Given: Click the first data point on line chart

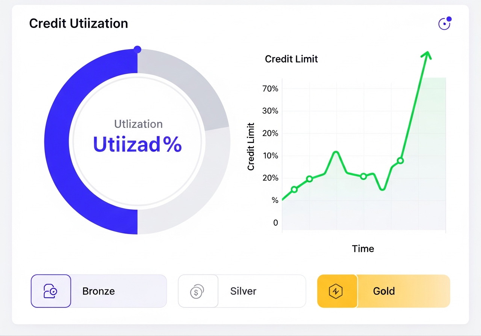Looking at the screenshot, I should click(294, 189).
